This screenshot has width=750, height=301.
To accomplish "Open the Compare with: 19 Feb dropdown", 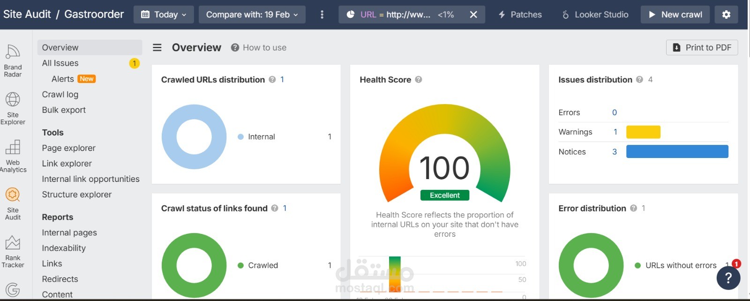I will pos(252,15).
